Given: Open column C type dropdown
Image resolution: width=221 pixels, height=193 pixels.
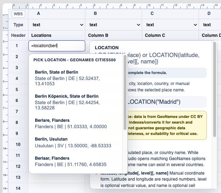Looking at the screenshot, I should [171, 25].
